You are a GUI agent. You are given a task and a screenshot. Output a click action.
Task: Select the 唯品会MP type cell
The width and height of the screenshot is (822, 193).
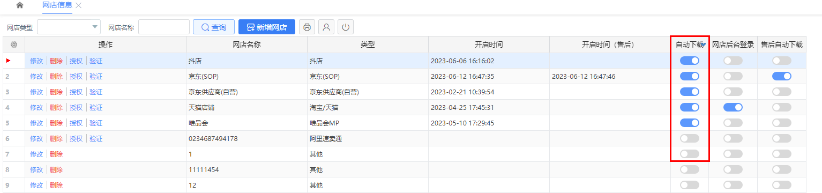(x=368, y=123)
